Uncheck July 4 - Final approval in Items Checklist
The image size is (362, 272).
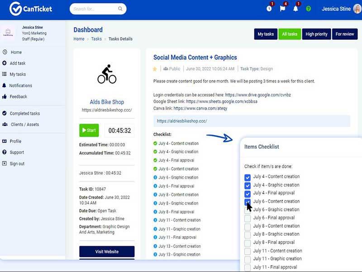point(248,194)
